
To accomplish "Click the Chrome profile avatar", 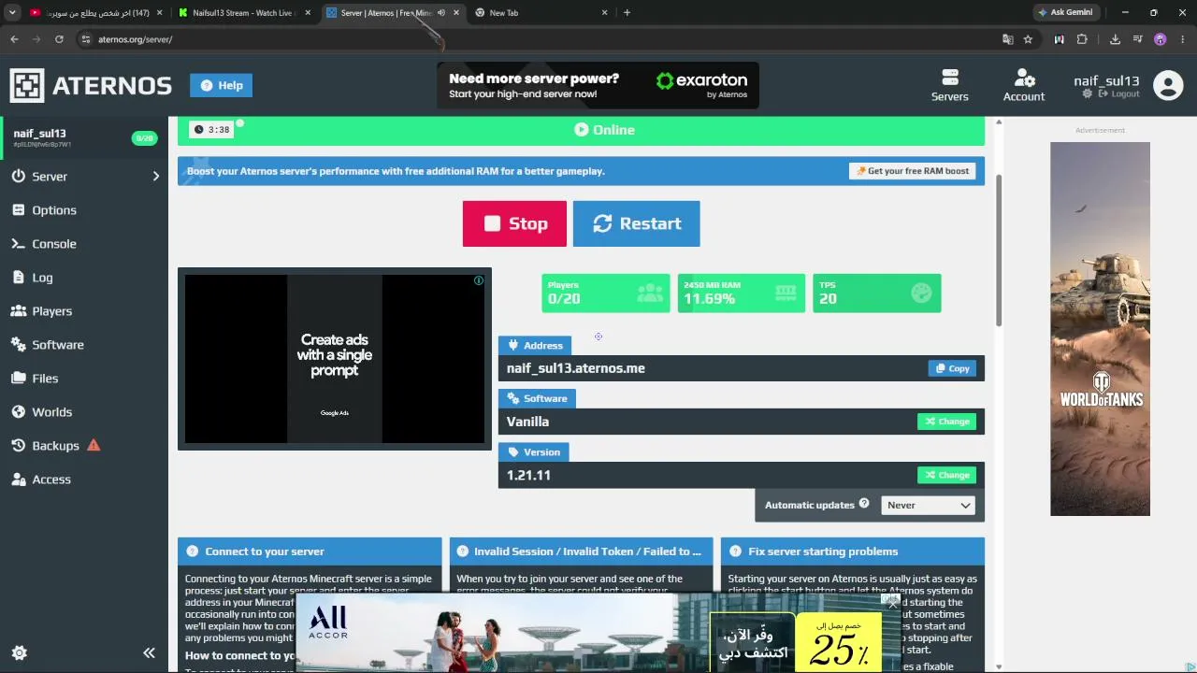I will click(x=1161, y=39).
